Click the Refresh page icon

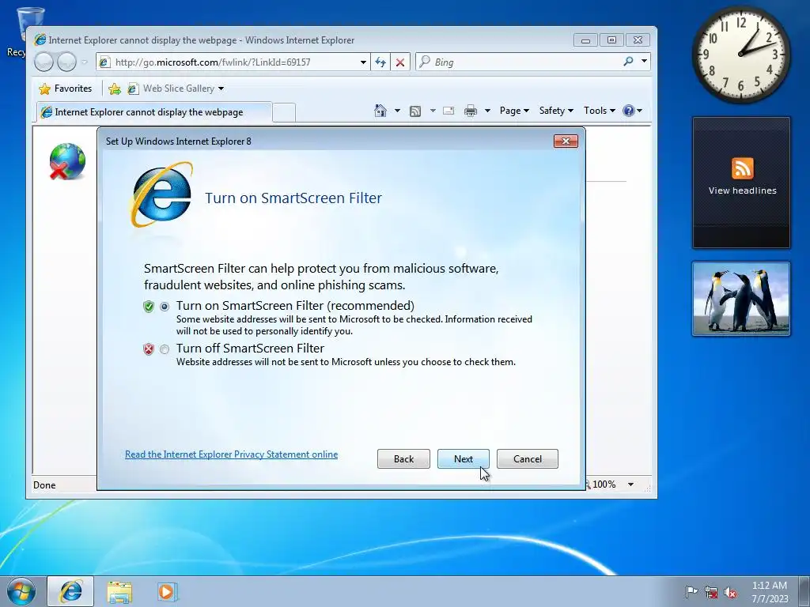coord(380,62)
